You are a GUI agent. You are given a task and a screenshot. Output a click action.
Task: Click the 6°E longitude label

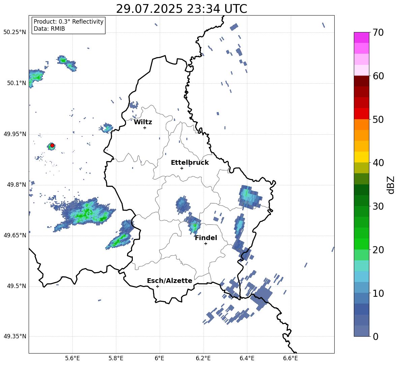(159, 358)
